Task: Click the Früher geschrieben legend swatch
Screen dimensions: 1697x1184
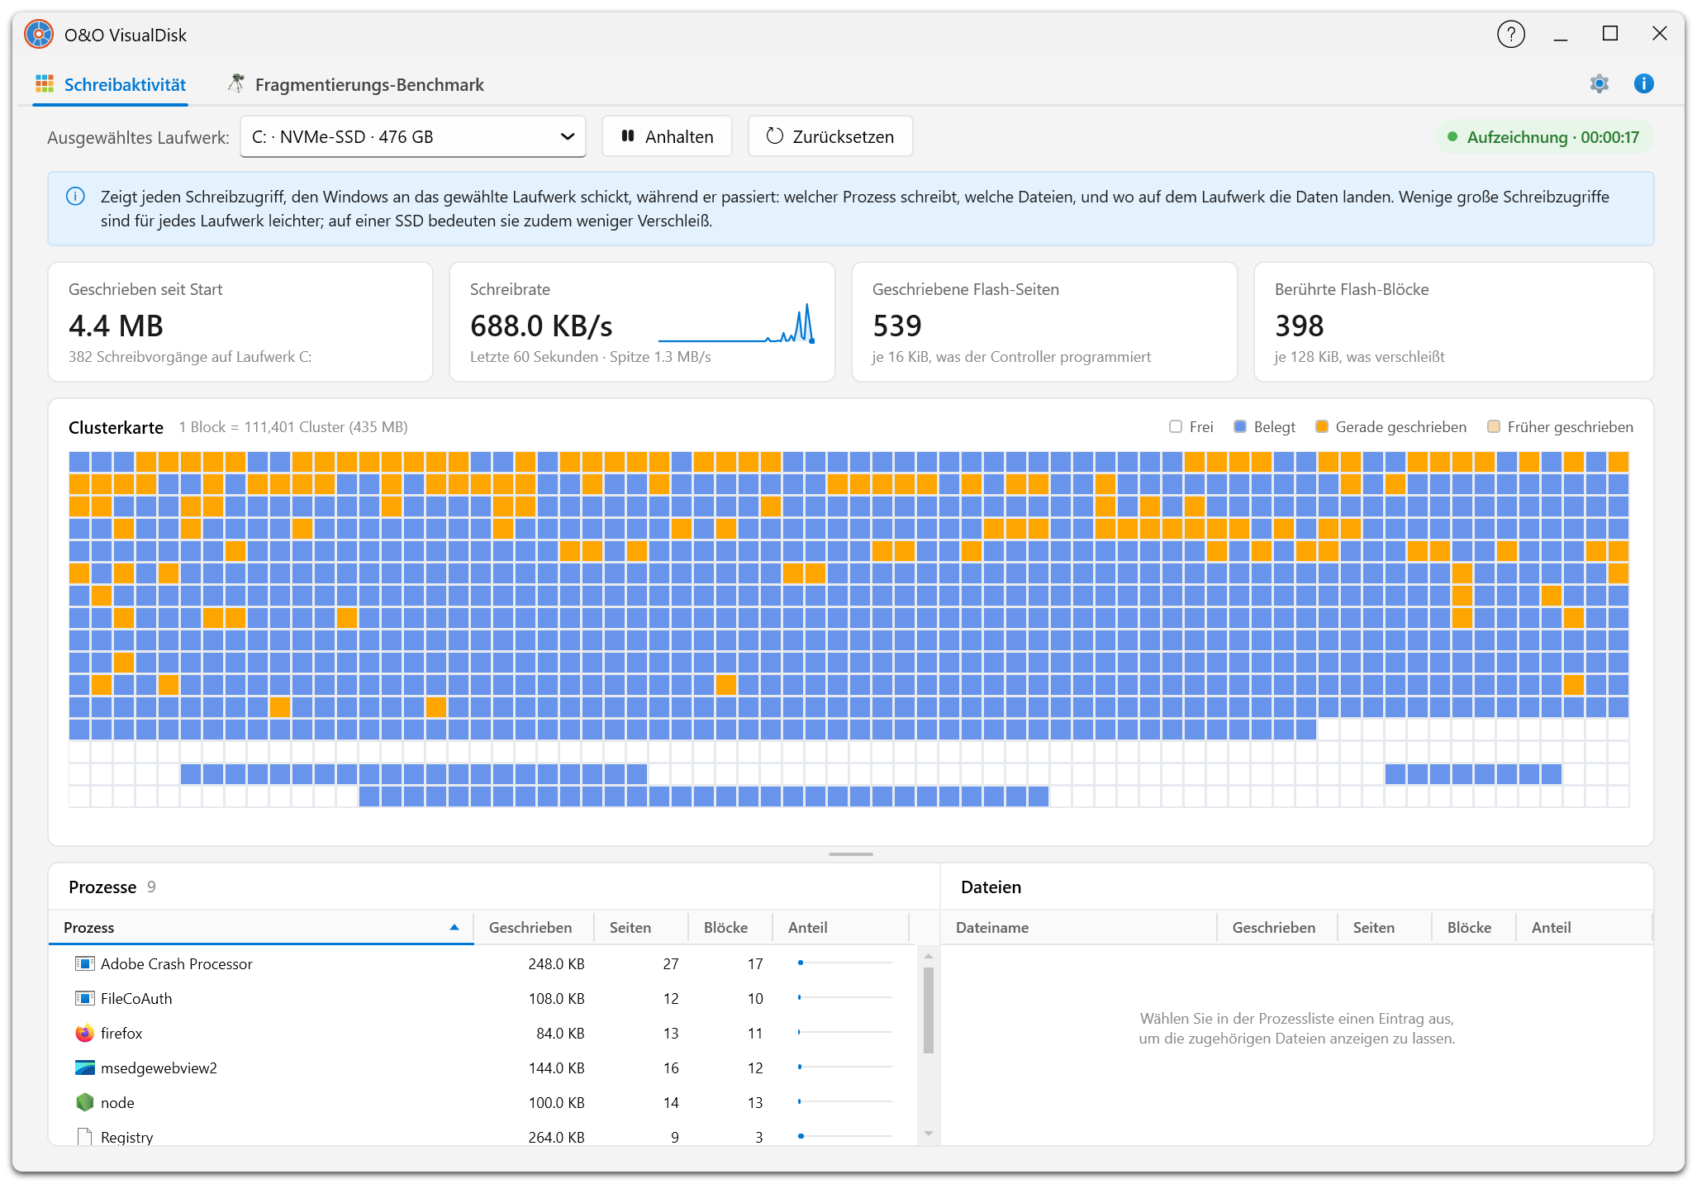Action: (x=1493, y=426)
